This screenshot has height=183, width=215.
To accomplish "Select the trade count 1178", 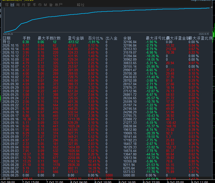I will (57, 165).
